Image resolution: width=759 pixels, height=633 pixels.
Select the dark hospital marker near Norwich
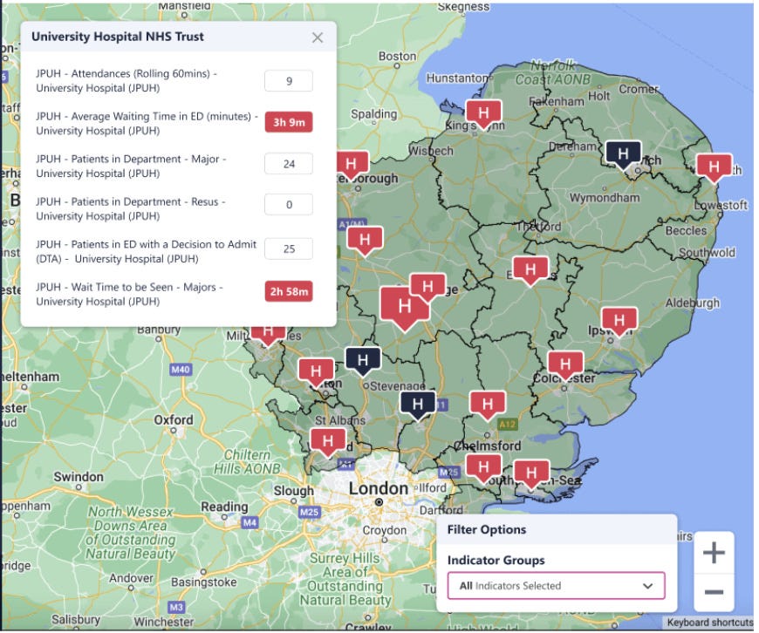pos(624,155)
